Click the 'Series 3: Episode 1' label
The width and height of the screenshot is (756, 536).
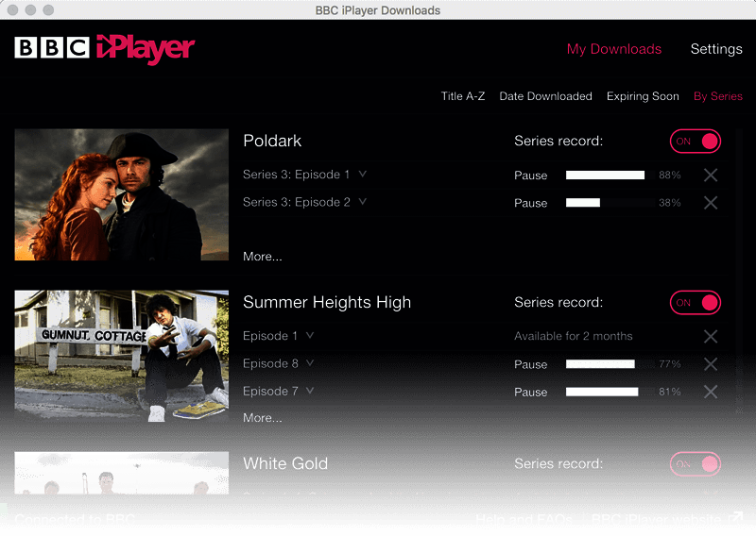296,175
